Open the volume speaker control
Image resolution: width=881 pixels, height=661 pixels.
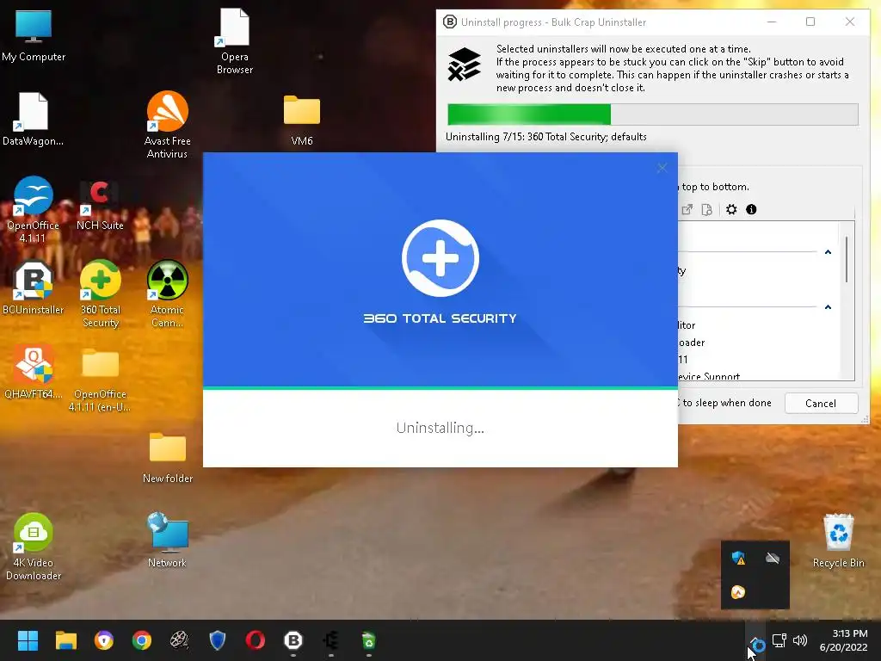coord(799,640)
